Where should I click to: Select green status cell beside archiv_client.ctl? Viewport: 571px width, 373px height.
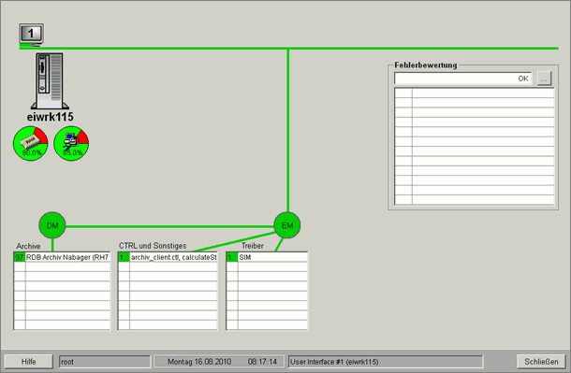pyautogui.click(x=124, y=257)
